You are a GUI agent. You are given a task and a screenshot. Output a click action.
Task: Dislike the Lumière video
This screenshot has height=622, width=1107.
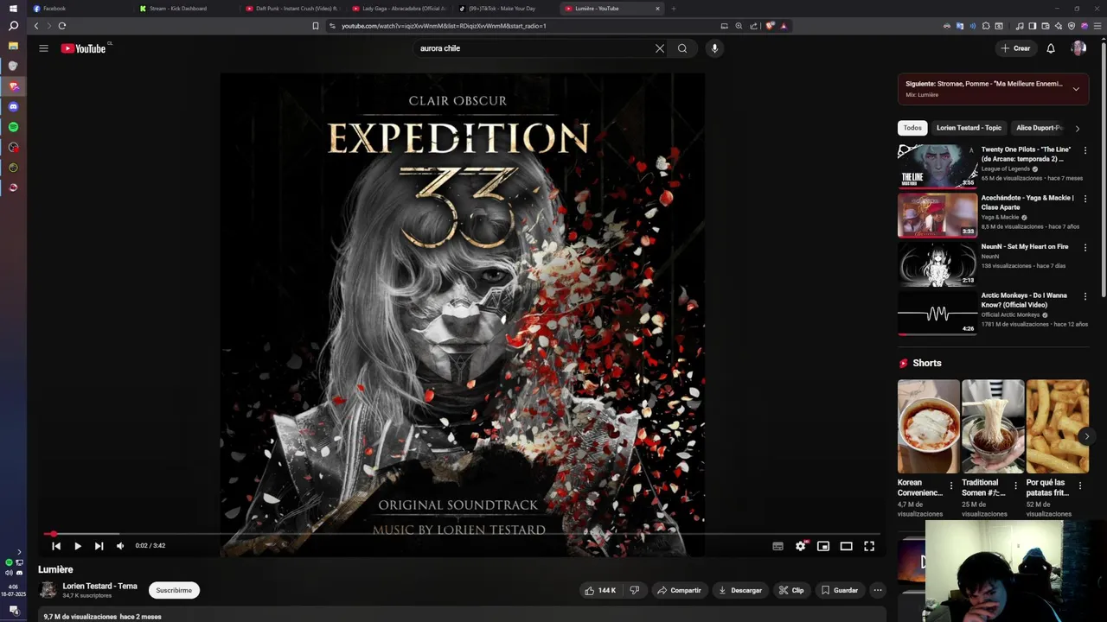coord(634,590)
